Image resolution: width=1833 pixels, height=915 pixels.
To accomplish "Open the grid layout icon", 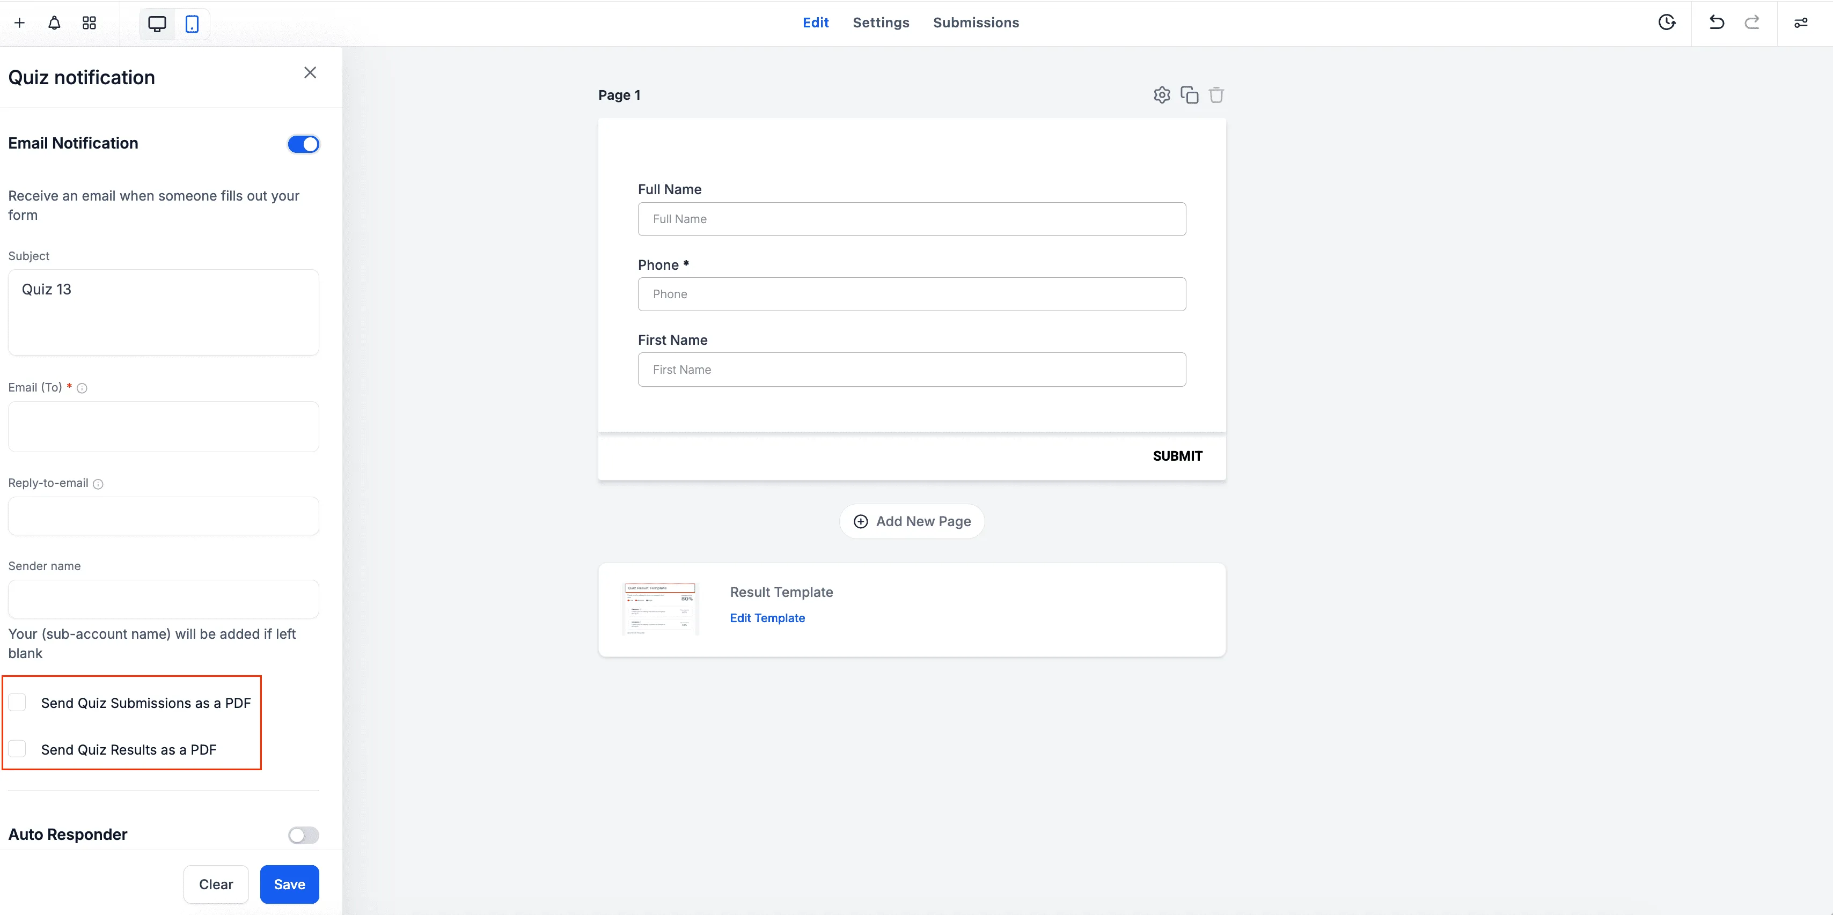I will 89,23.
